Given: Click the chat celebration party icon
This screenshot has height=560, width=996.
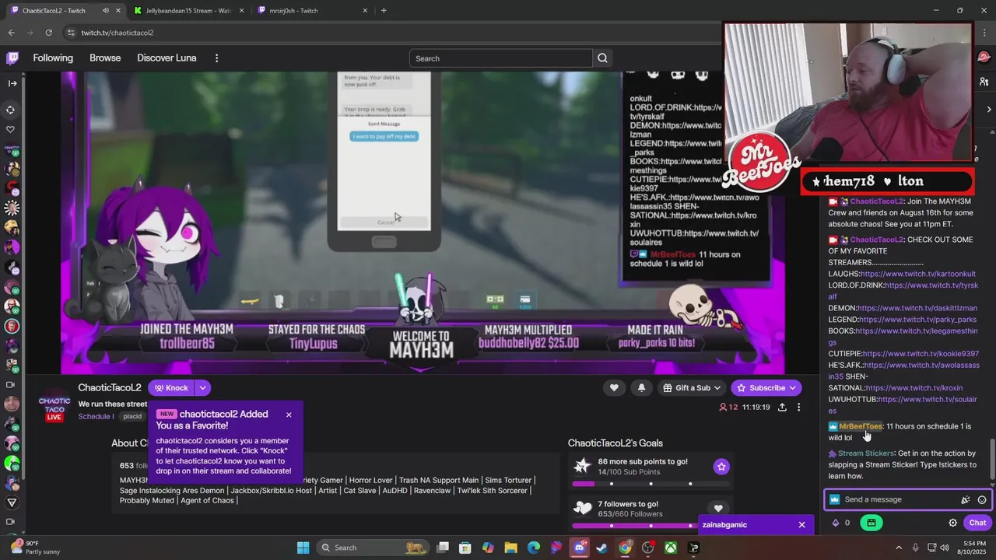Looking at the screenshot, I should pyautogui.click(x=966, y=500).
